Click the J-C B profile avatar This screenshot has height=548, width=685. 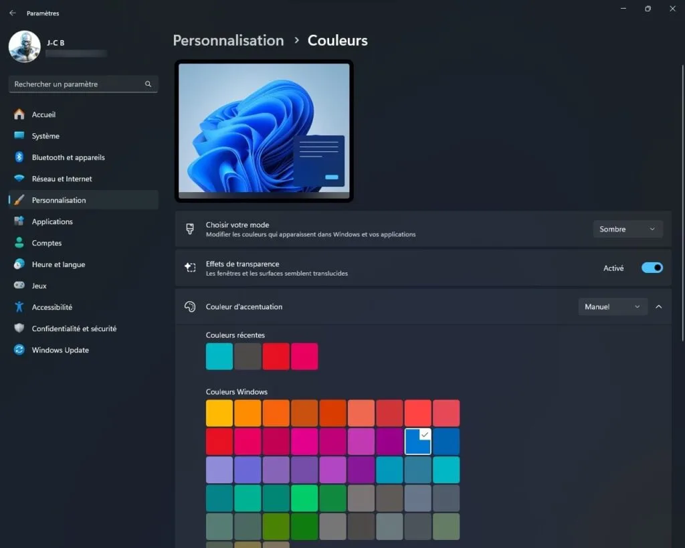click(x=25, y=46)
